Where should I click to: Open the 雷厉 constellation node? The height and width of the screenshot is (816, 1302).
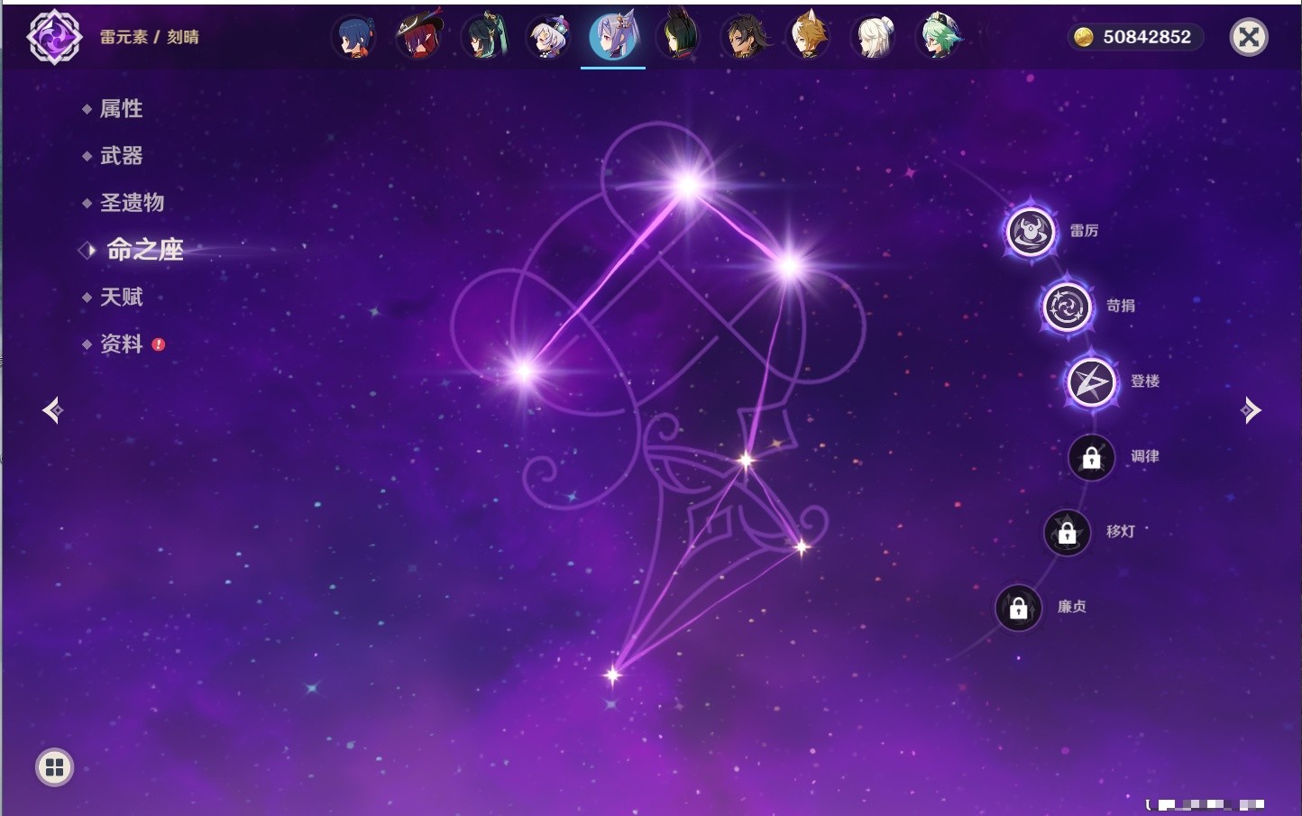tap(1031, 232)
